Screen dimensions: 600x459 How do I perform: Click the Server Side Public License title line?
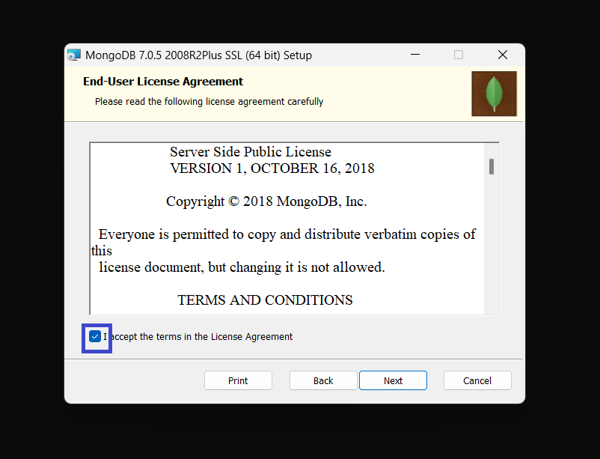[x=251, y=152]
